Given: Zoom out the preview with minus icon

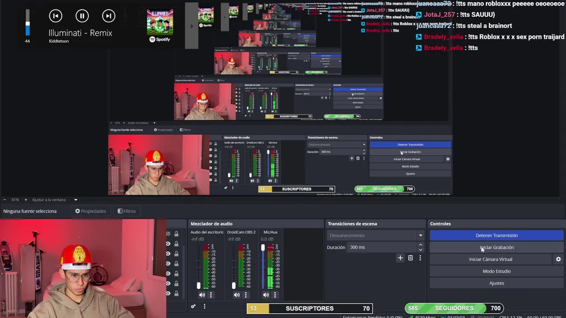Looking at the screenshot, I should 4,200.
